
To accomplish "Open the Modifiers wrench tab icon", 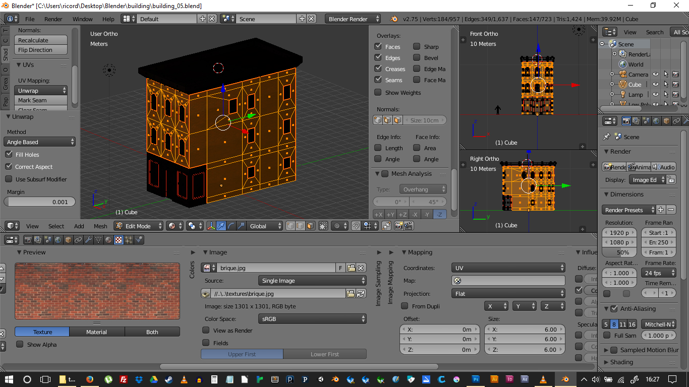I will (x=88, y=240).
